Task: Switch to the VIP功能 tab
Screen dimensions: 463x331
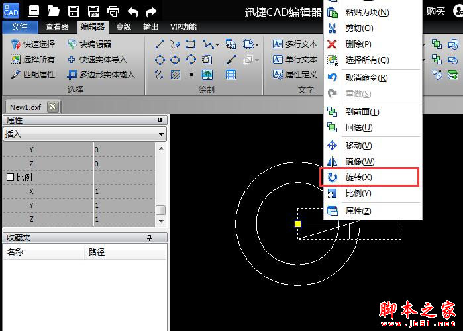Action: [x=183, y=27]
